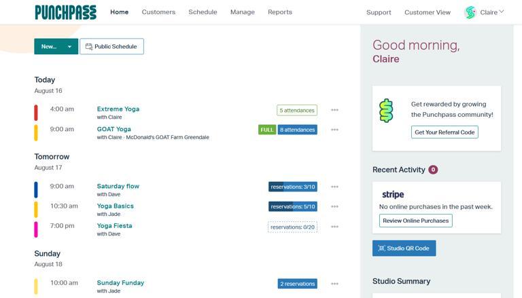
Task: Open the more options for GOAT Yoga
Action: [334, 130]
